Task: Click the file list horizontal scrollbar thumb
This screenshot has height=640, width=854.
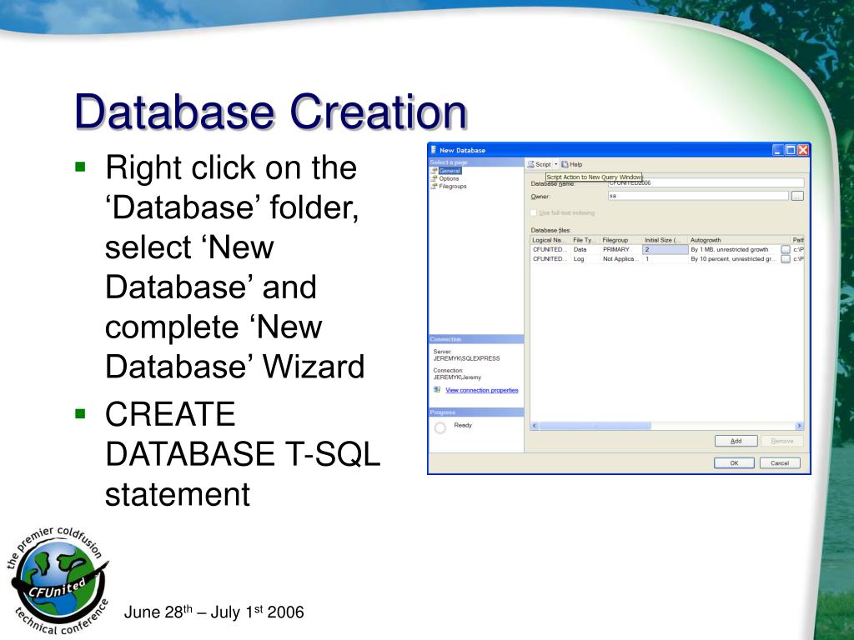Action: (x=595, y=426)
